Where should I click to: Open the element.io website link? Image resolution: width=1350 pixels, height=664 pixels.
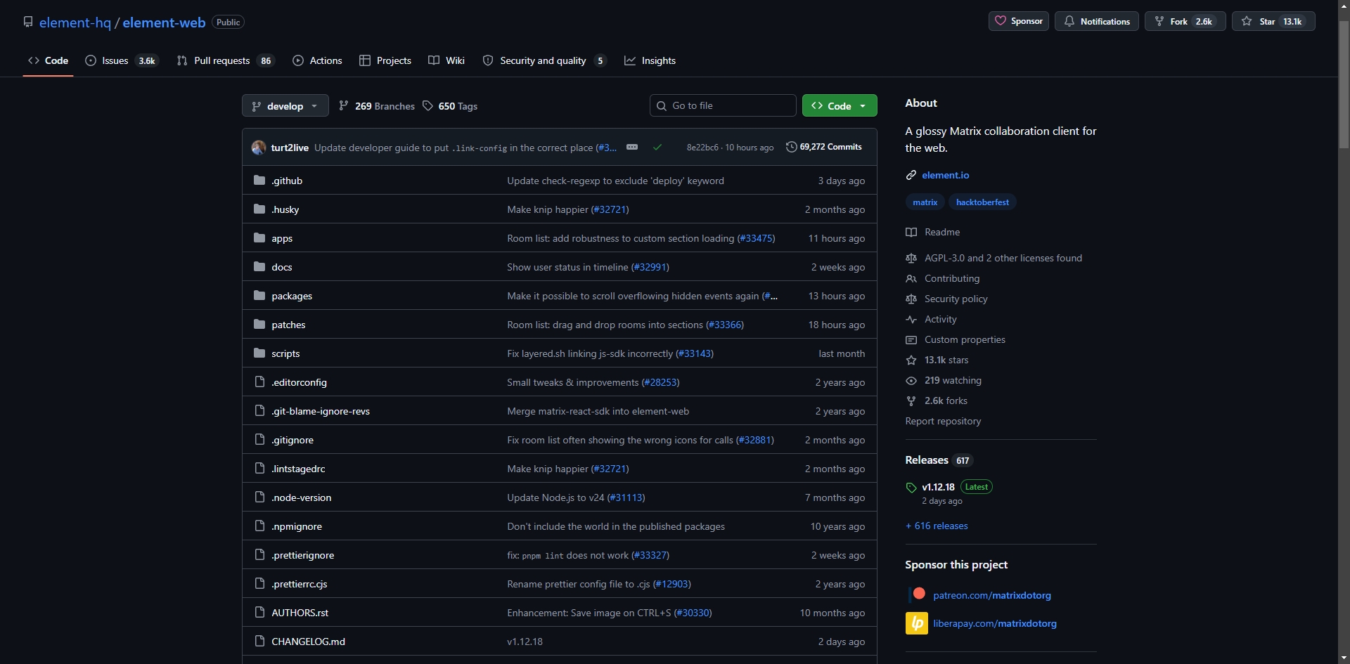946,175
